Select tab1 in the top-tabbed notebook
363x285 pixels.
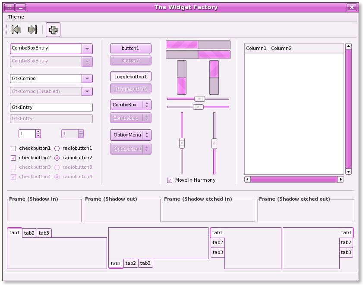point(15,232)
